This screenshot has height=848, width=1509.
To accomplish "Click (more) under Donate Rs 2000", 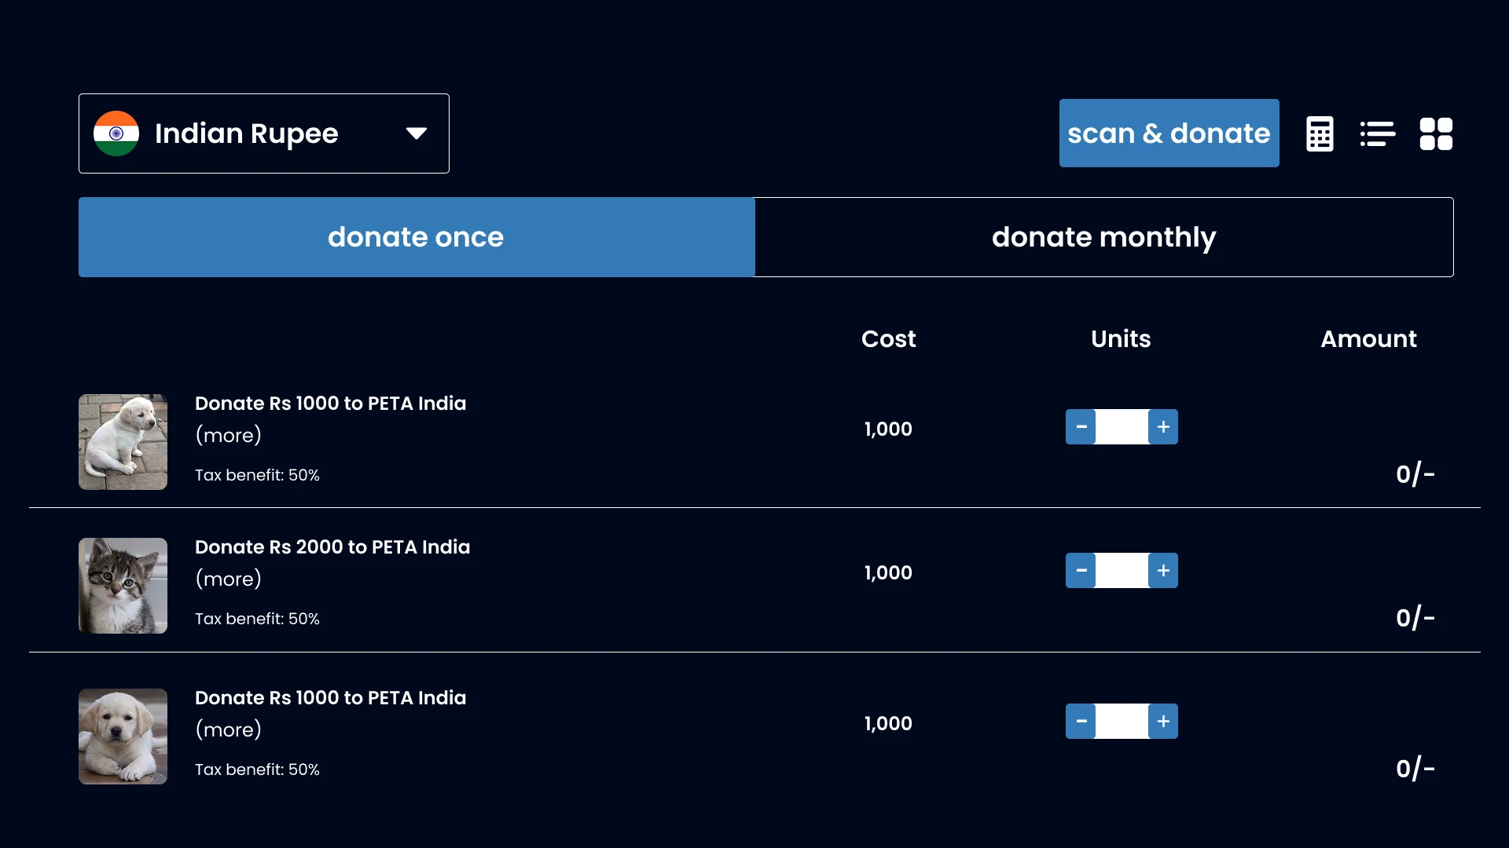I will 228,579.
